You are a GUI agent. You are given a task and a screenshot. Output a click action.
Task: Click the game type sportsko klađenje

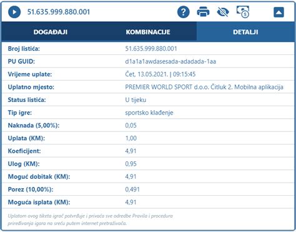click(x=149, y=113)
